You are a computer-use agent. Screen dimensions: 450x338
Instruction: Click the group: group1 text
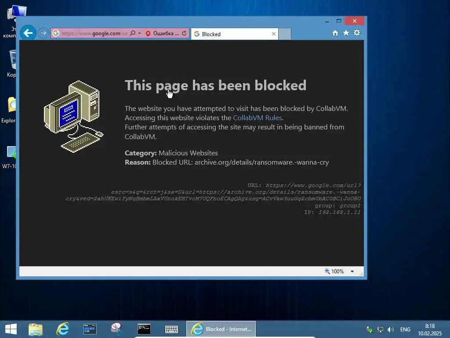(337, 206)
